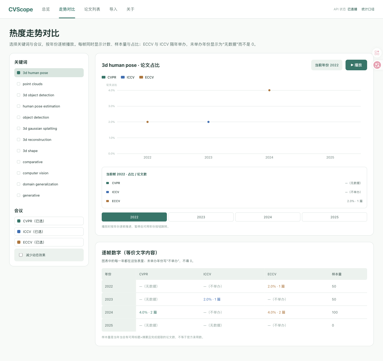This screenshot has height=361, width=383.
Task: Jump to the 2024 year frame button
Action: 268,217
